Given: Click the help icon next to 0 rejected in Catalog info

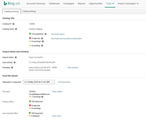Looking at the screenshot, I should 42,38.
